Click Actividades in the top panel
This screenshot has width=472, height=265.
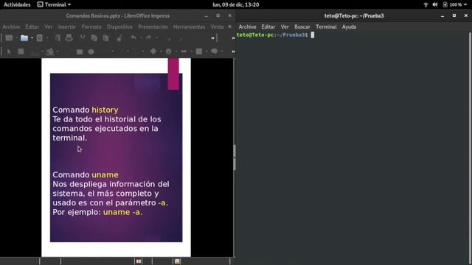tap(17, 4)
